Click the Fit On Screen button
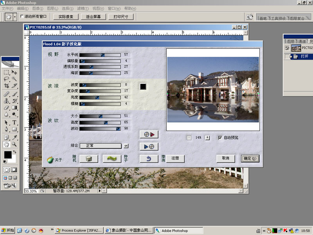 pyautogui.click(x=93, y=17)
